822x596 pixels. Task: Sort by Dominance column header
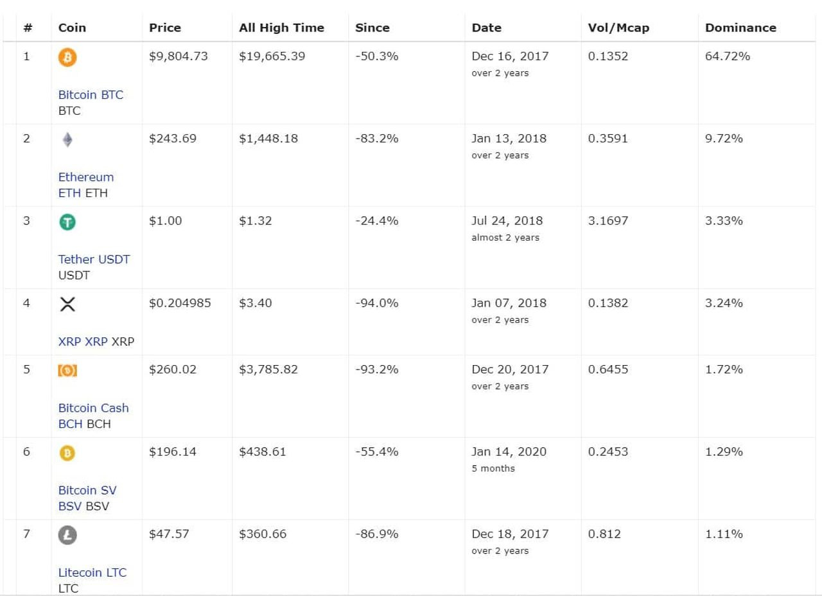[740, 28]
